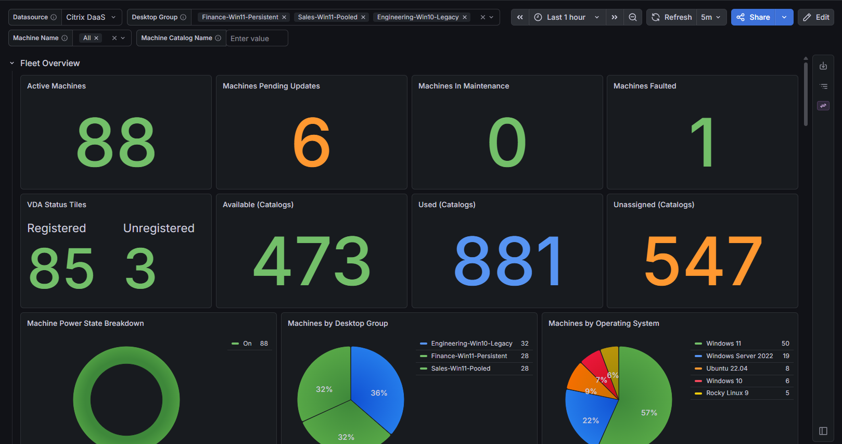Clear all Desktop Group selections
This screenshot has width=842, height=444.
coord(483,17)
